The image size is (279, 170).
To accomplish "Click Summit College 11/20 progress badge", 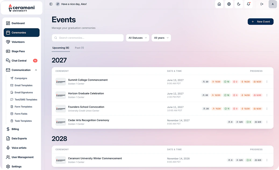I will (216, 82).
